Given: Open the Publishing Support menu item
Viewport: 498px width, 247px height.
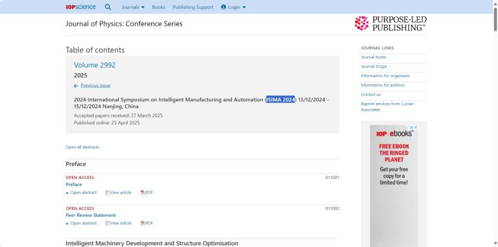Looking at the screenshot, I should pos(193,7).
